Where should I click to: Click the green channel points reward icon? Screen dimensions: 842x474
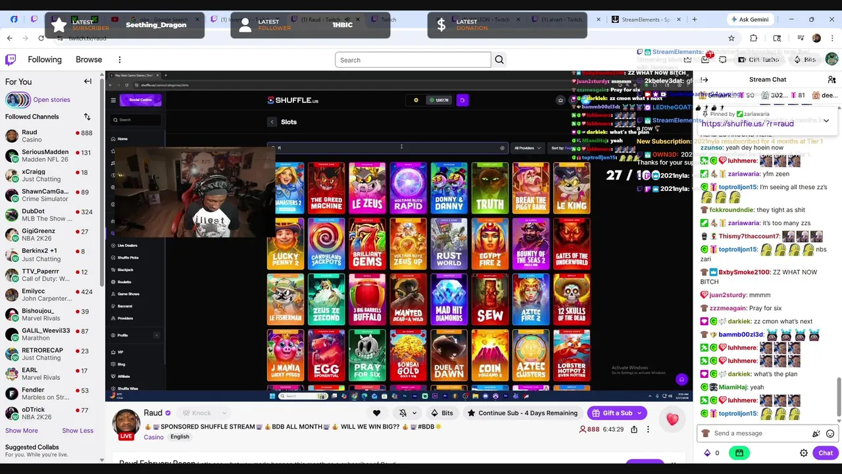point(739,453)
